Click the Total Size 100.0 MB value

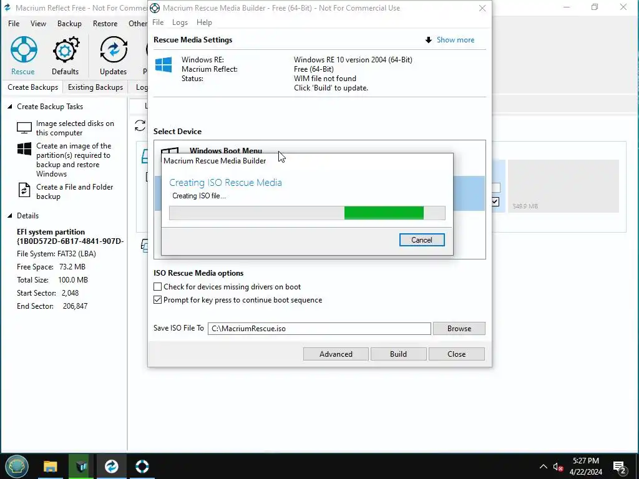(72, 280)
